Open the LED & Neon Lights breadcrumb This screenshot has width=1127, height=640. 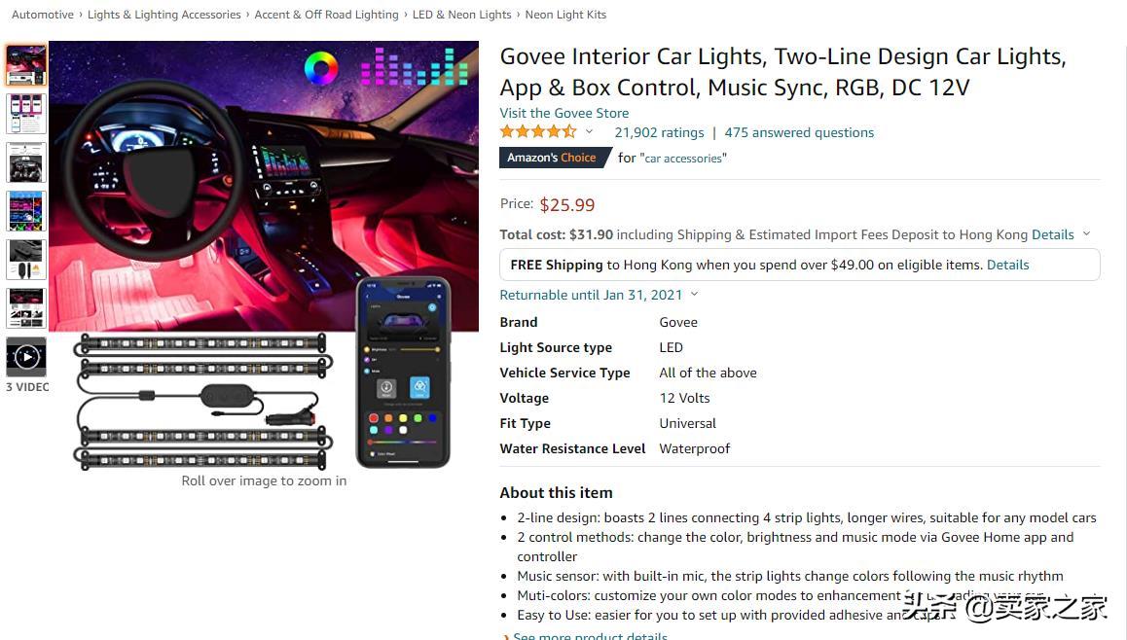pyautogui.click(x=461, y=15)
